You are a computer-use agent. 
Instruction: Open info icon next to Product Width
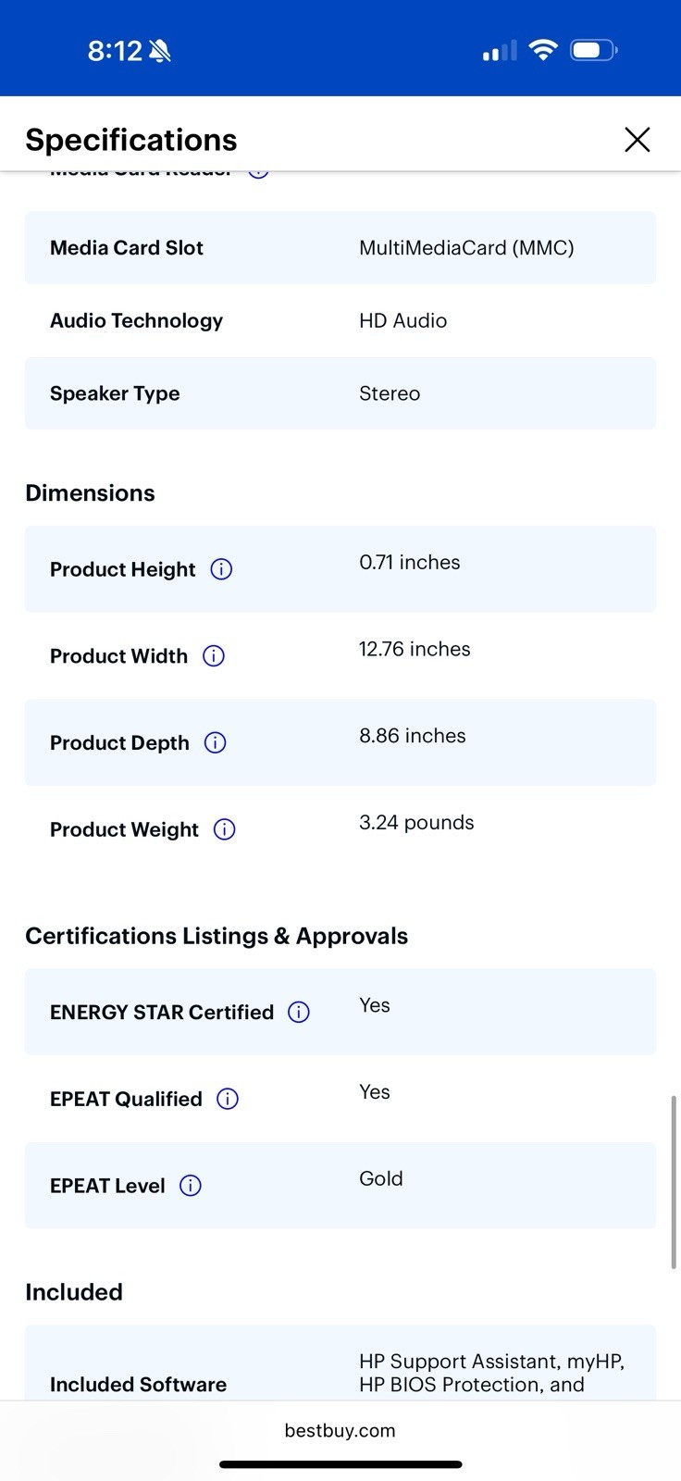(x=214, y=656)
